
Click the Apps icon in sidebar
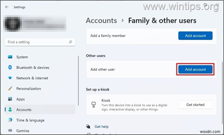pyautogui.click(x=10, y=99)
